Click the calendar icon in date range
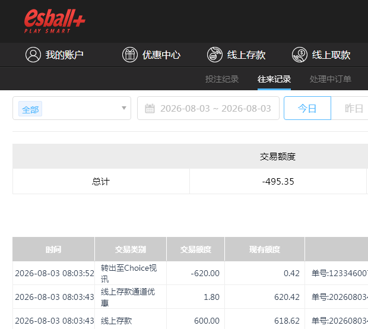 tap(150, 109)
